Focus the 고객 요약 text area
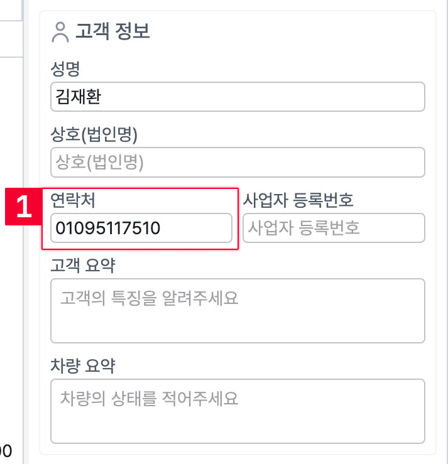This screenshot has width=448, height=464. pos(237,311)
